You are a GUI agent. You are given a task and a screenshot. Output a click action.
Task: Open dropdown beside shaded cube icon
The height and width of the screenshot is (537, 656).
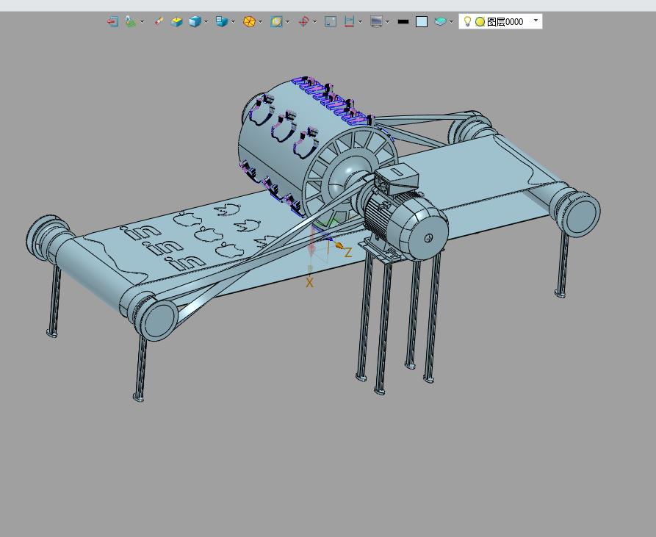click(206, 22)
